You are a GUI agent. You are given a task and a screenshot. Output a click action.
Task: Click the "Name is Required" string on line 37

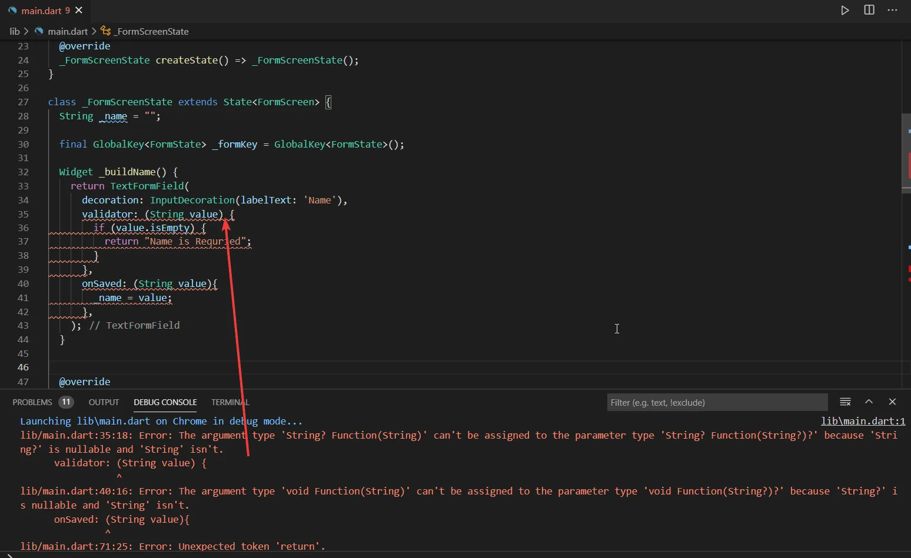coord(195,241)
